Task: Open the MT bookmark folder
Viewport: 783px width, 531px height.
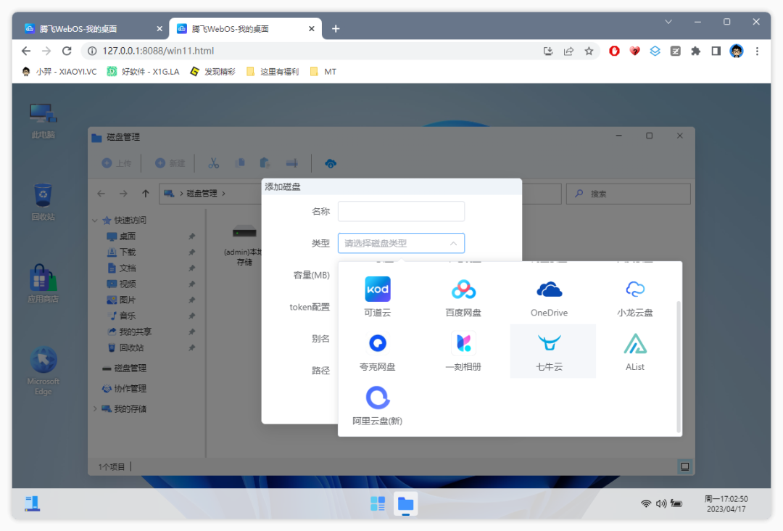Action: pyautogui.click(x=323, y=71)
